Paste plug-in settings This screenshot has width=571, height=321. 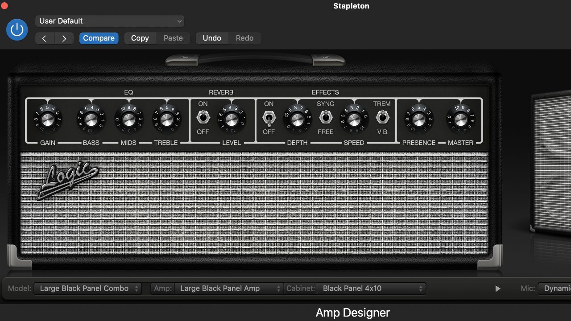(x=173, y=38)
